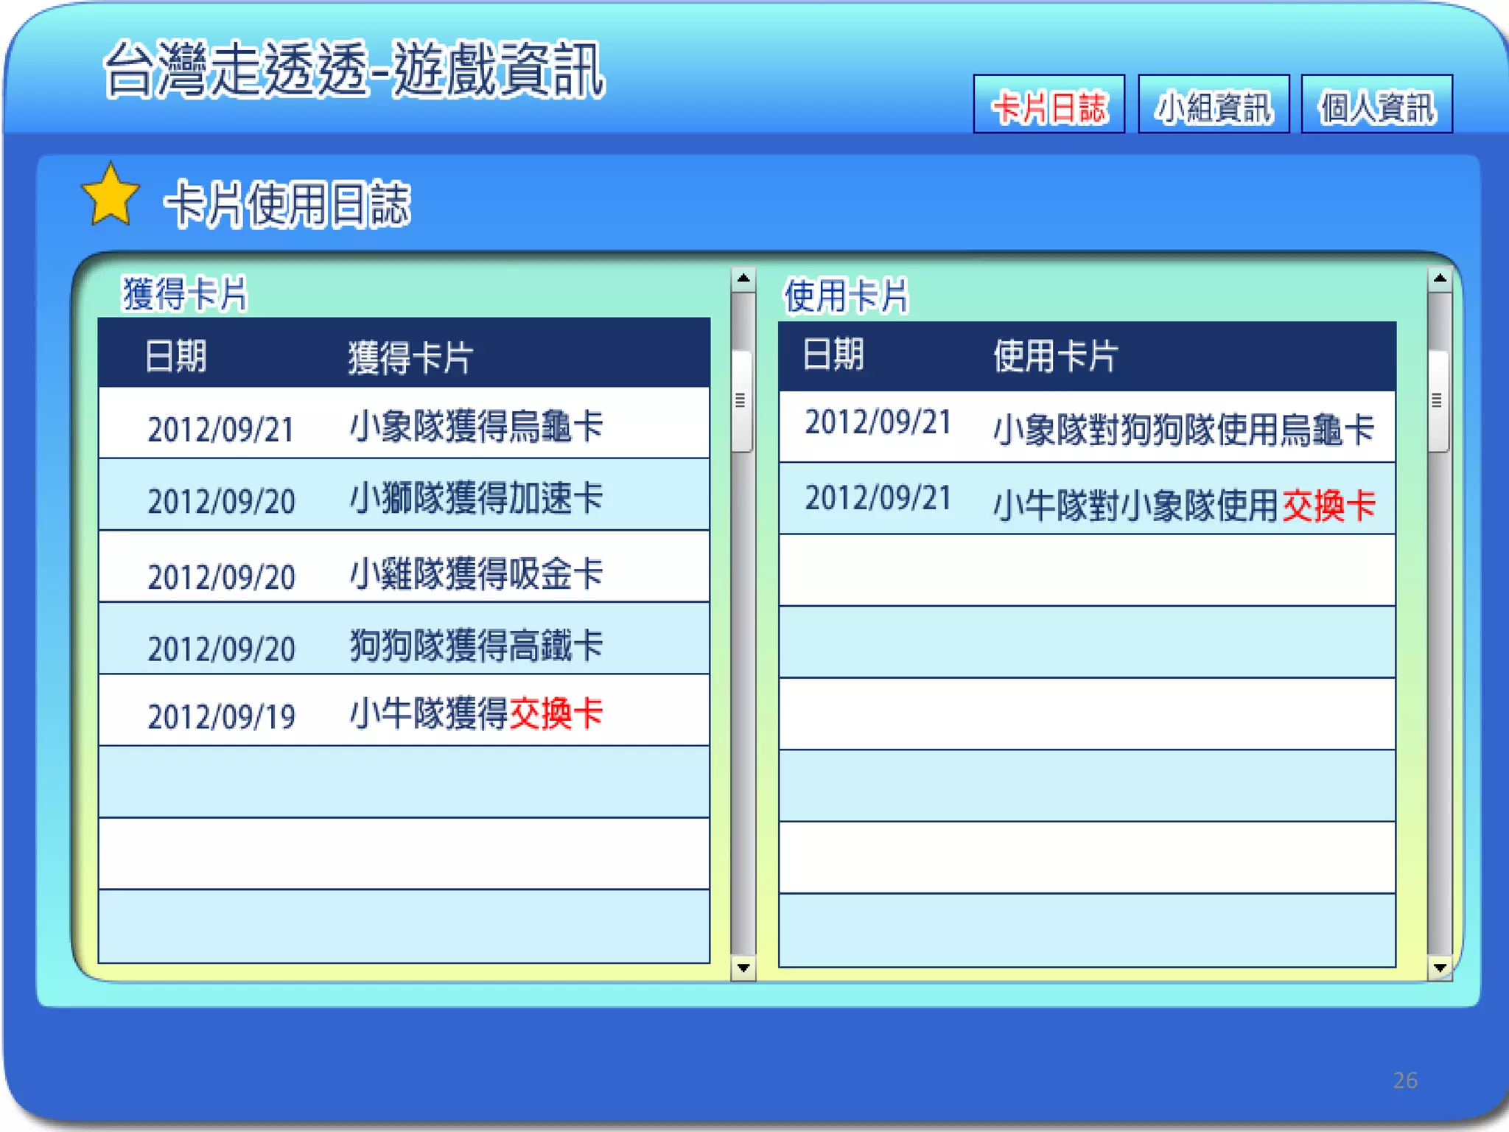Click 使用卡片 column header

(1055, 356)
